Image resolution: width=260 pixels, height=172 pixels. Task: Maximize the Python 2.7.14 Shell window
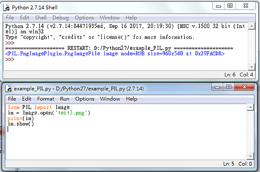pyautogui.click(x=230, y=6)
